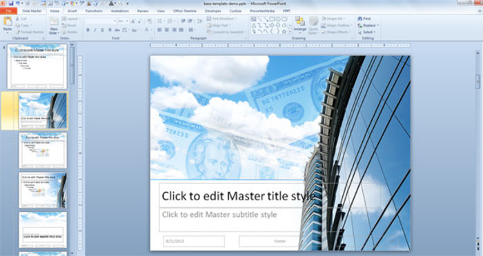The height and width of the screenshot is (256, 483).
Task: Select the Format Painter tool
Action: (30, 32)
